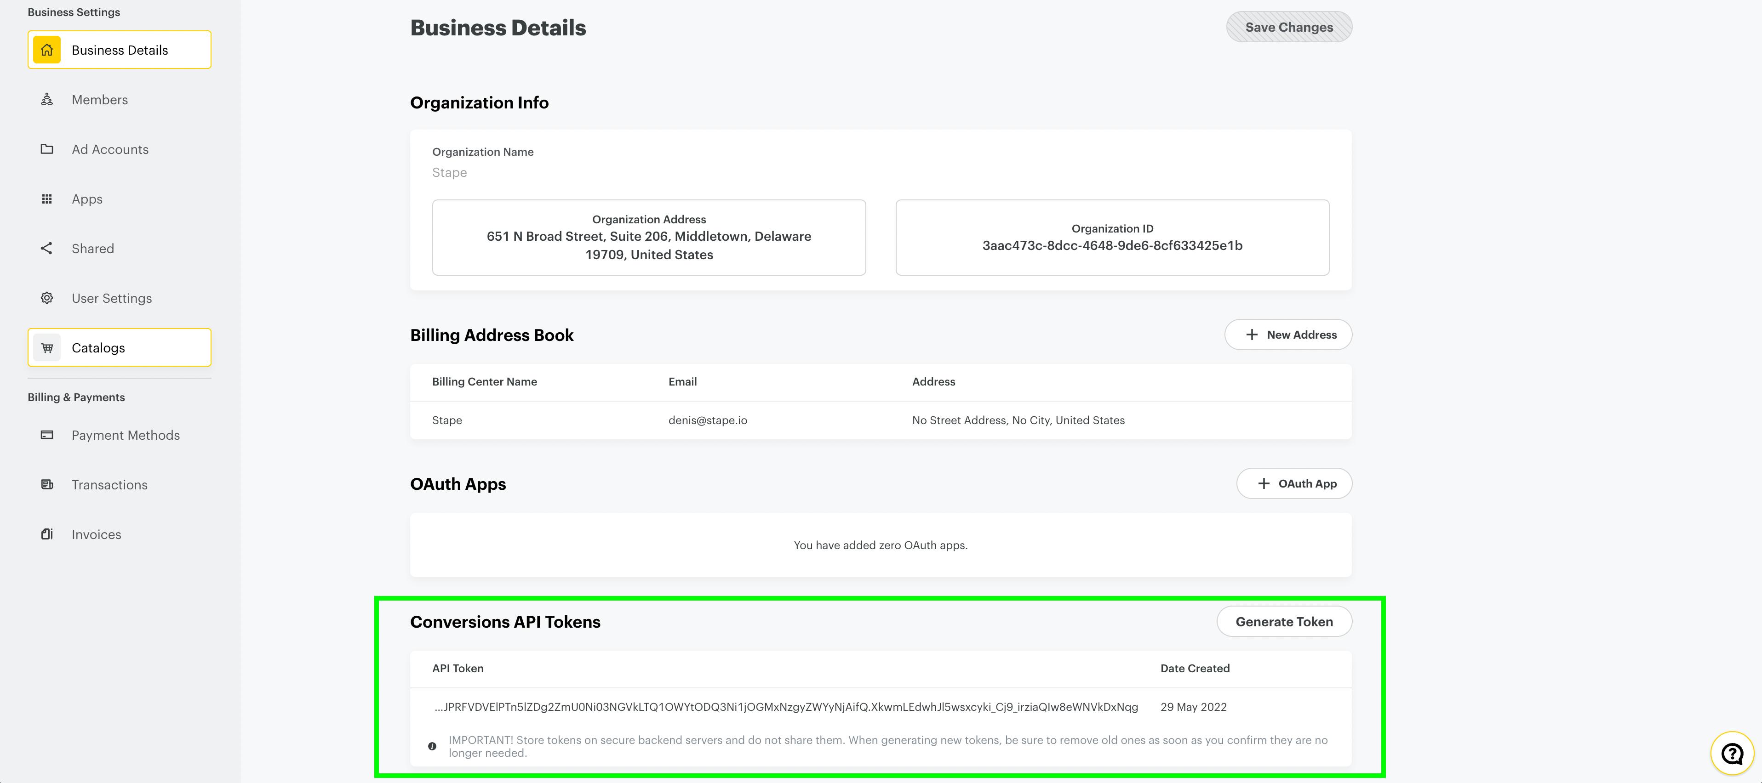This screenshot has width=1762, height=783.
Task: Click the Organization Name field showing Stape
Action: pyautogui.click(x=449, y=172)
